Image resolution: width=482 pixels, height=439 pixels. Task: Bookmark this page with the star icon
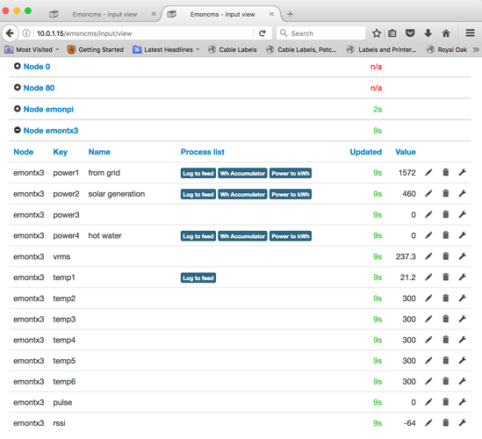click(x=377, y=33)
